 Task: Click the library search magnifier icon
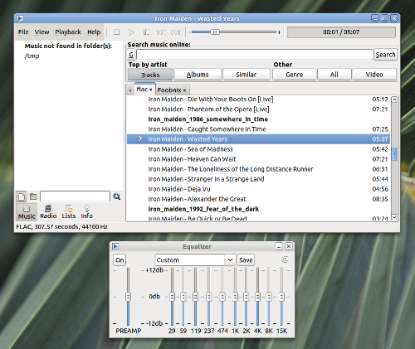117,196
